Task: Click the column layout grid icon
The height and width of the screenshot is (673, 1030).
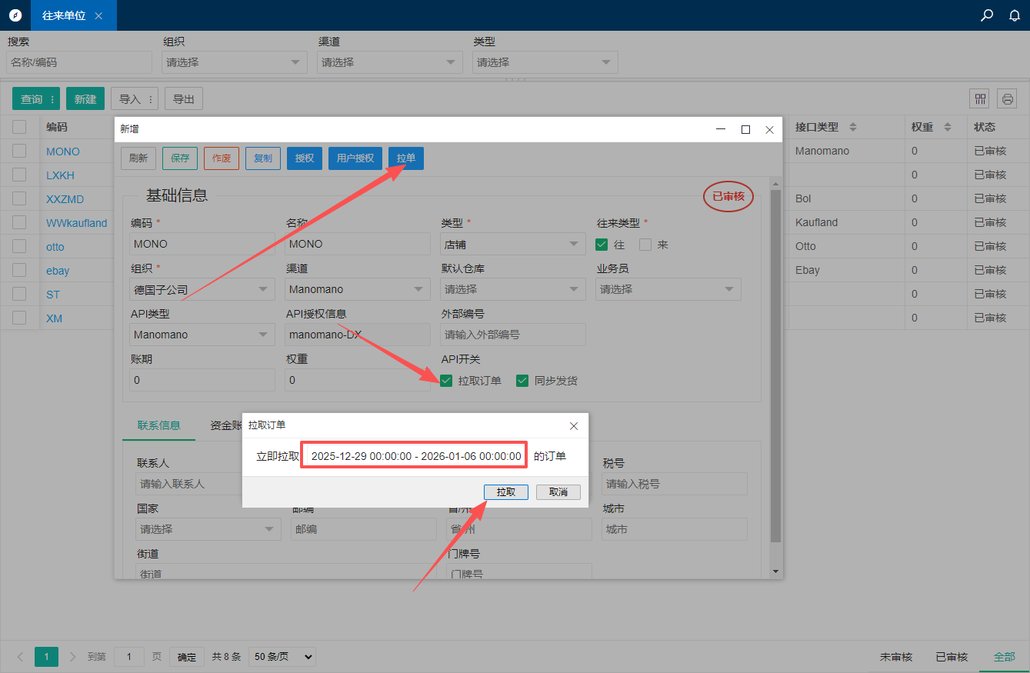Action: pyautogui.click(x=980, y=98)
